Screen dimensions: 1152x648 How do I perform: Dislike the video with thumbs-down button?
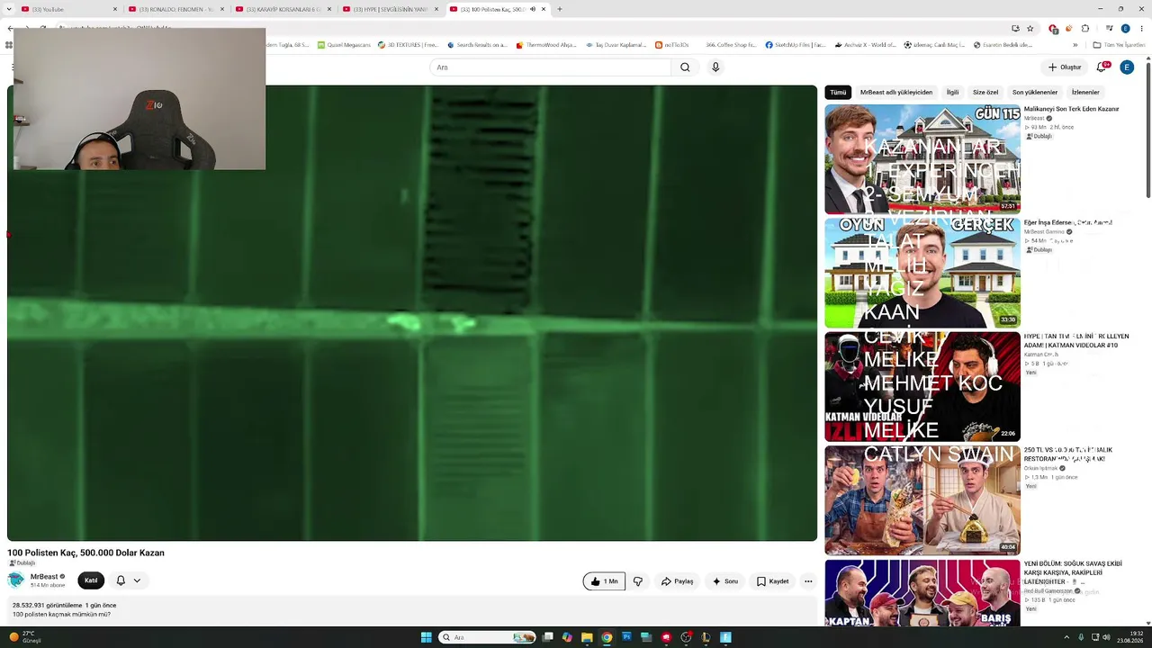pos(638,581)
